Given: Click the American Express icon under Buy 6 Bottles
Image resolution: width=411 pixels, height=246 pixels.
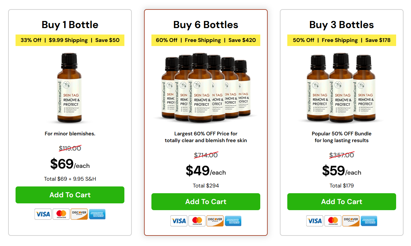Looking at the screenshot, I should coord(233,221).
